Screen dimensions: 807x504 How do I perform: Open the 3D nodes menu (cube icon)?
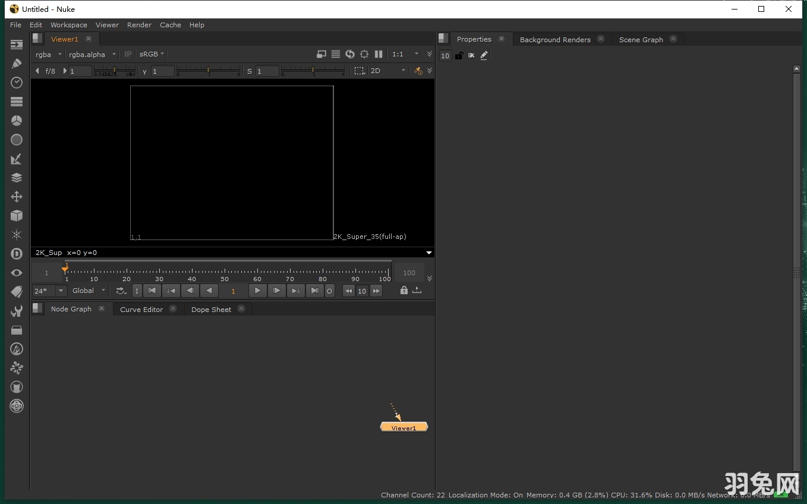[x=16, y=216]
